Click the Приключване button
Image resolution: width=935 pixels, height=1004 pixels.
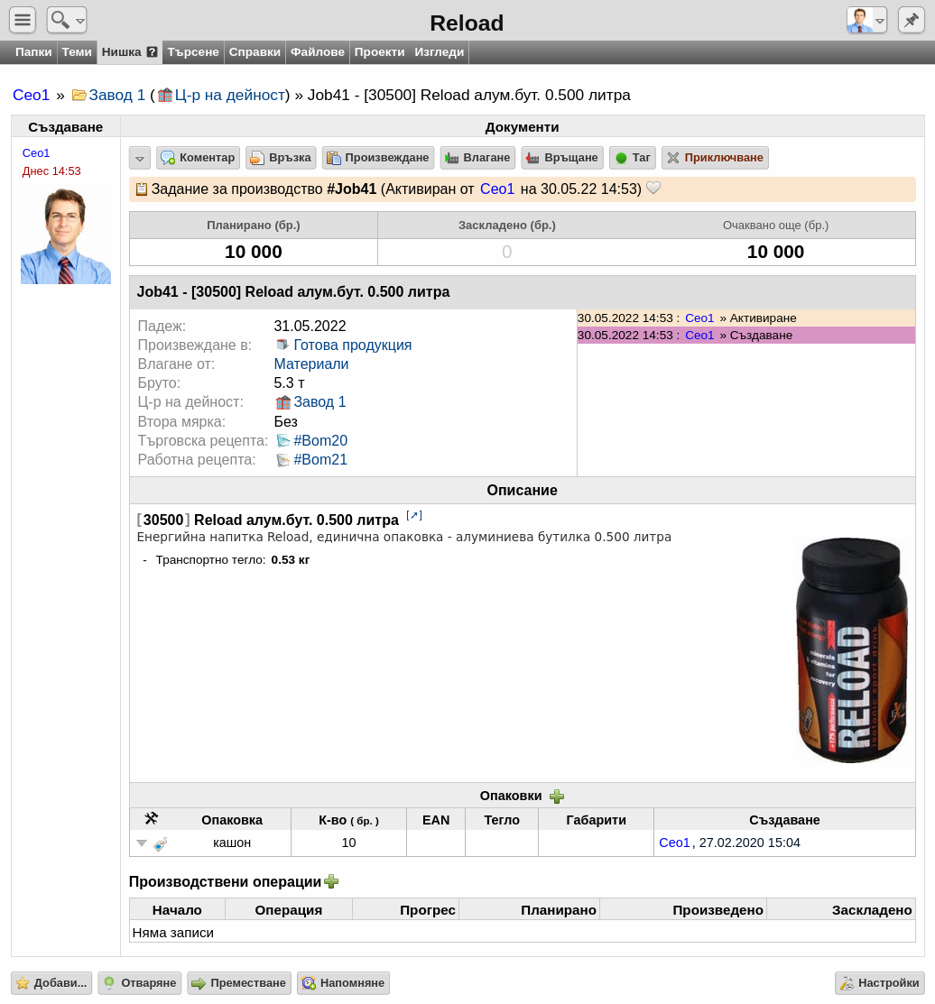click(x=715, y=158)
